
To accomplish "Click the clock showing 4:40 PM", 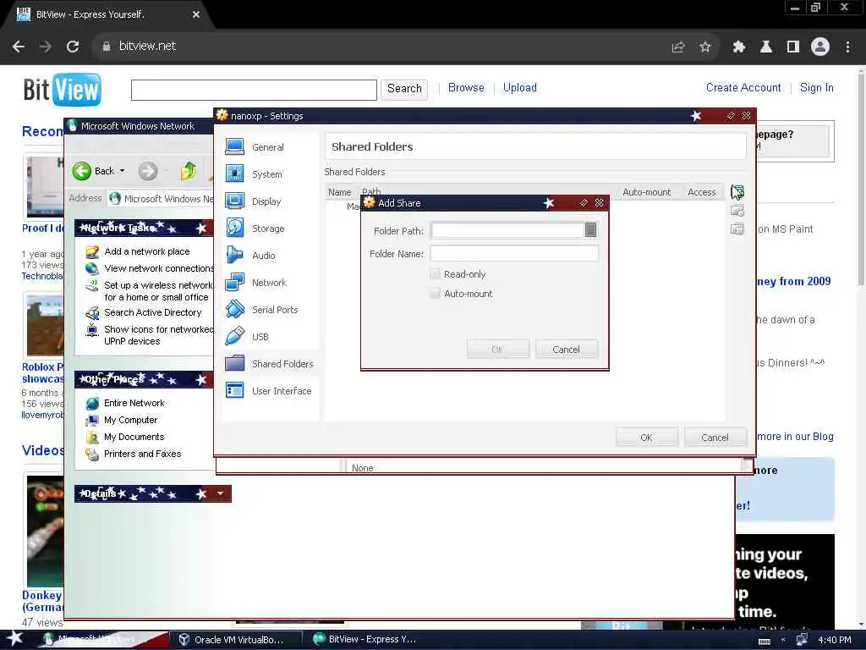I will pyautogui.click(x=834, y=640).
